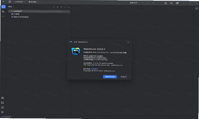This screenshot has width=199, height=119.
Task: Open the Current File run configuration dropdown
Action: (x=134, y=3)
